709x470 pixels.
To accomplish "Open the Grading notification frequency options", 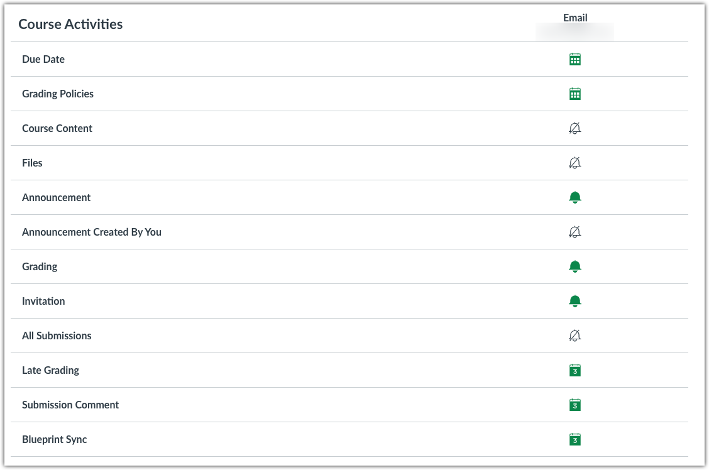I will [x=575, y=266].
